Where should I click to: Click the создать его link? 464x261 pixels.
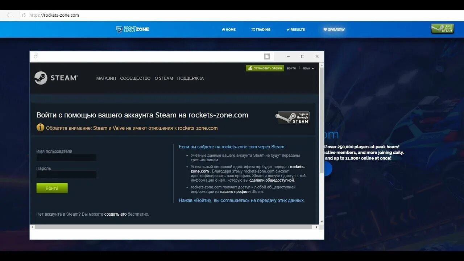115,214
